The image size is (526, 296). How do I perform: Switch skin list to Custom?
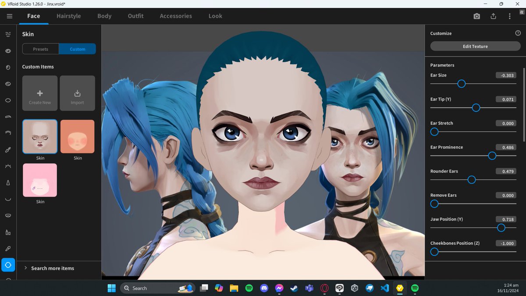[78, 49]
